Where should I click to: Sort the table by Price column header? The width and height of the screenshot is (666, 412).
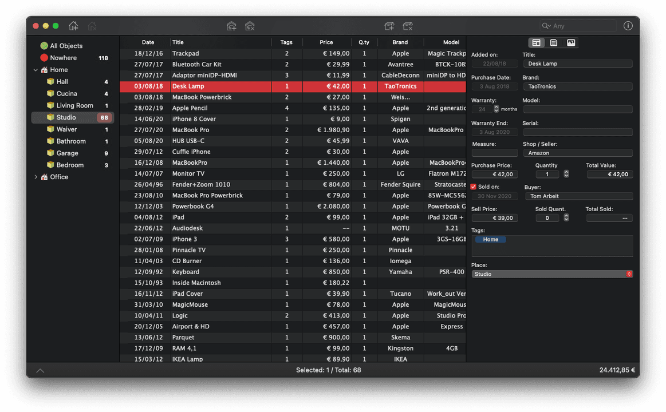326,42
